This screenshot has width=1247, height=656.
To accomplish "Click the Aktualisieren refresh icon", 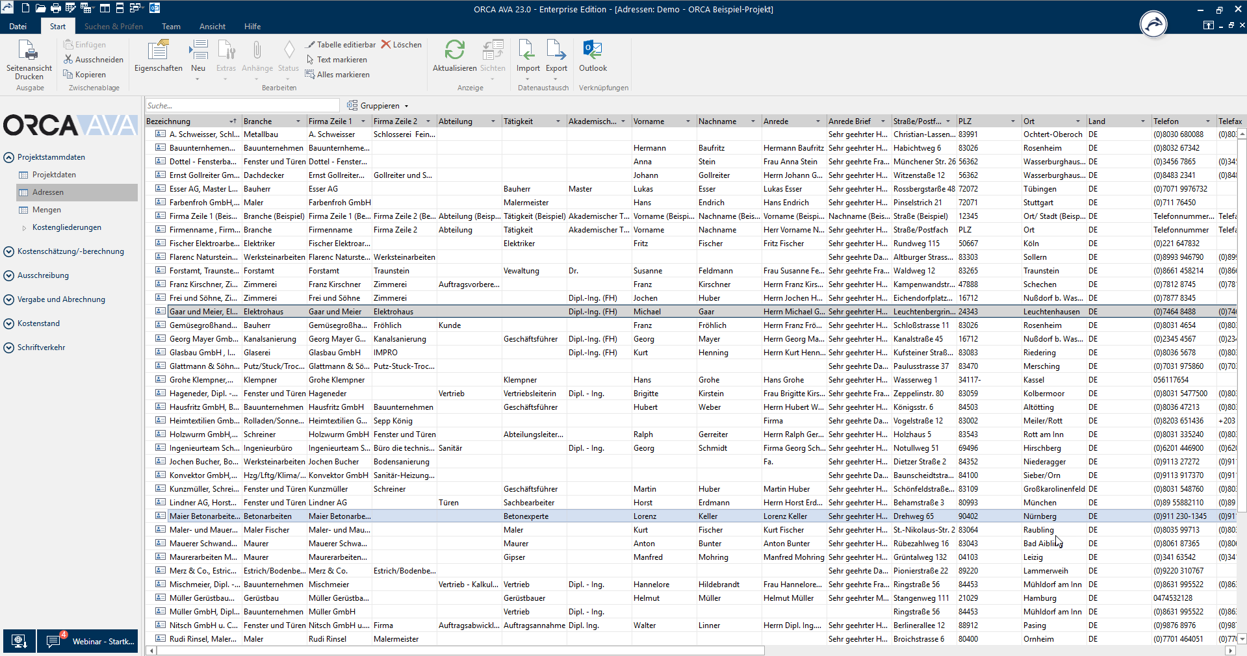I will click(454, 51).
